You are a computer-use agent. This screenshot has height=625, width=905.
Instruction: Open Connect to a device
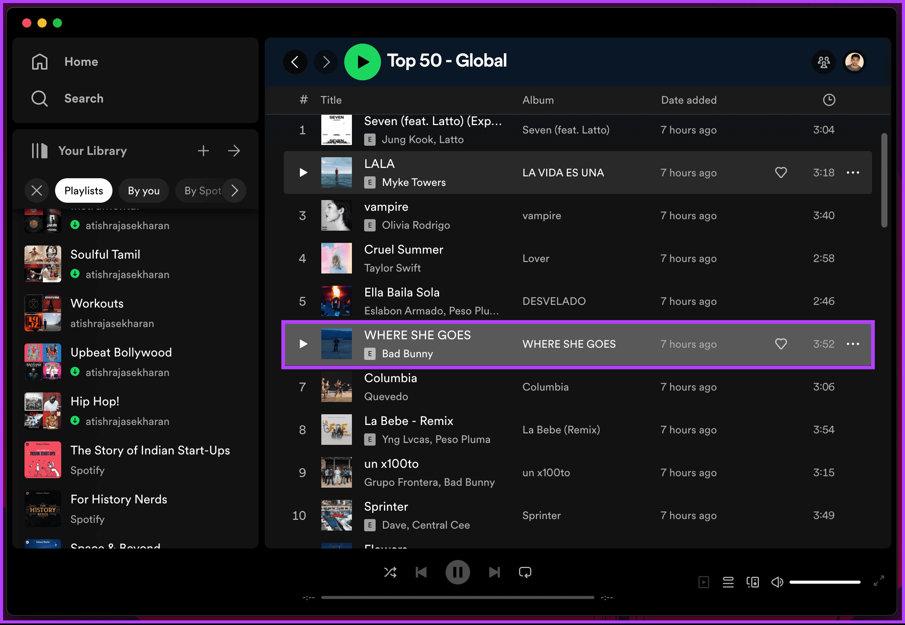tap(753, 582)
